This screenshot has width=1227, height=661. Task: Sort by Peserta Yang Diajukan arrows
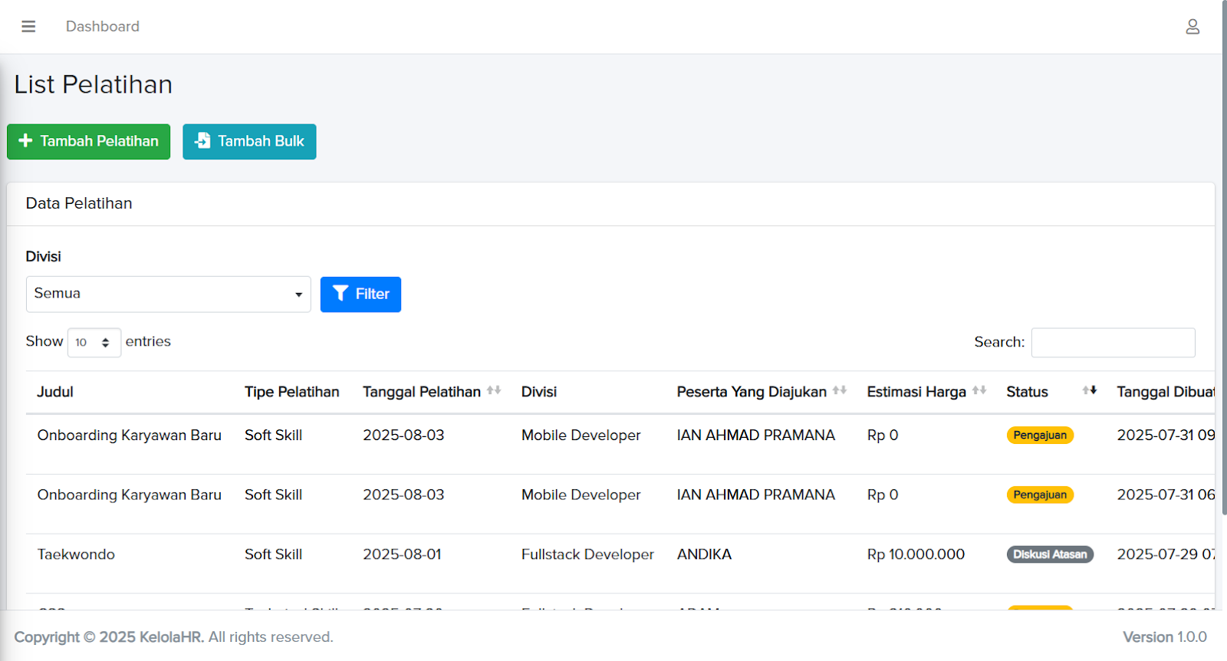(840, 391)
